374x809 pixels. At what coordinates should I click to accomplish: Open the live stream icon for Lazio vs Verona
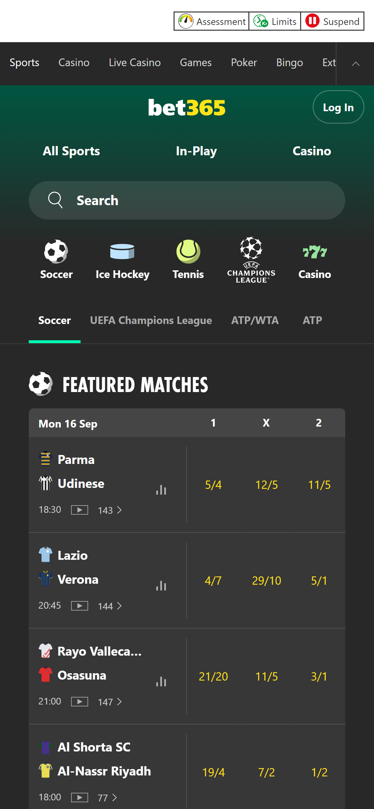click(79, 605)
